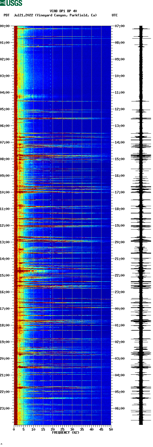Viewport: 153px width, 447px height.
Task: Click the 12:00 UTC time label
Action: point(120,109)
